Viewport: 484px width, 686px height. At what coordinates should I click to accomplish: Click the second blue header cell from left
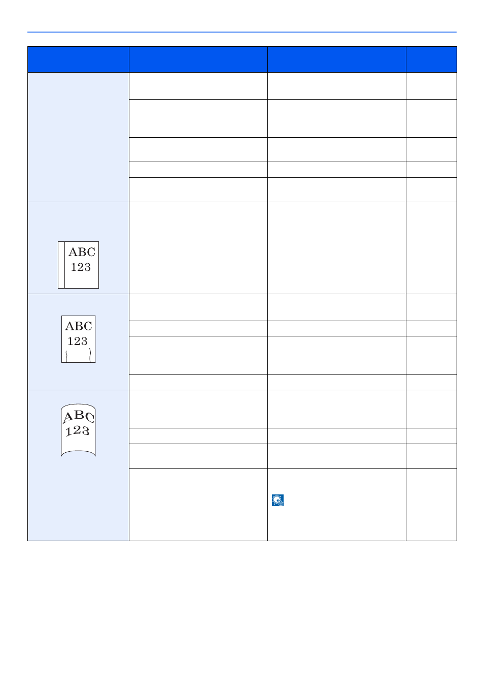pos(198,59)
